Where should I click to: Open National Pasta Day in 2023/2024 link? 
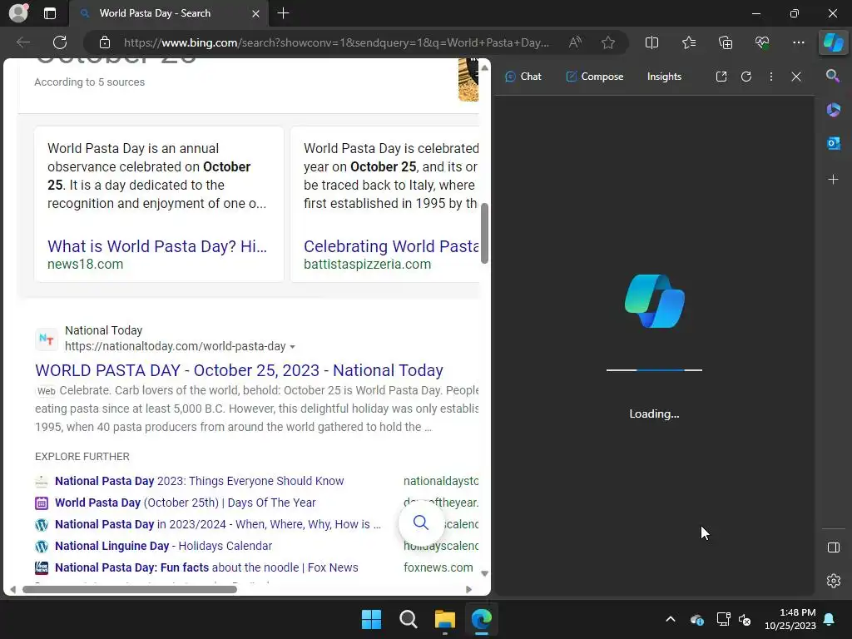pos(217,524)
